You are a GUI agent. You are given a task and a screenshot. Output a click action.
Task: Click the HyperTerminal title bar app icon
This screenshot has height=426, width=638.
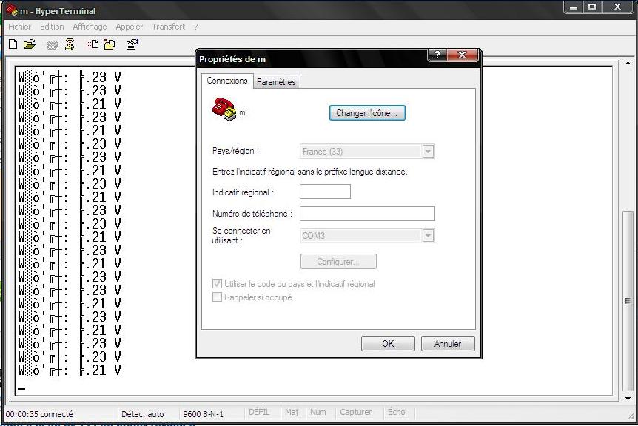coord(12,10)
